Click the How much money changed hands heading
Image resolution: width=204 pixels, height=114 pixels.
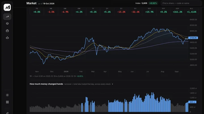tap(46, 84)
